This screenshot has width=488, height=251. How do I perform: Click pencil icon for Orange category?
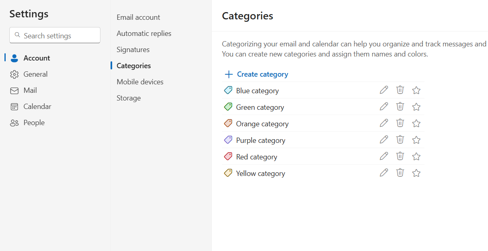pos(384,123)
